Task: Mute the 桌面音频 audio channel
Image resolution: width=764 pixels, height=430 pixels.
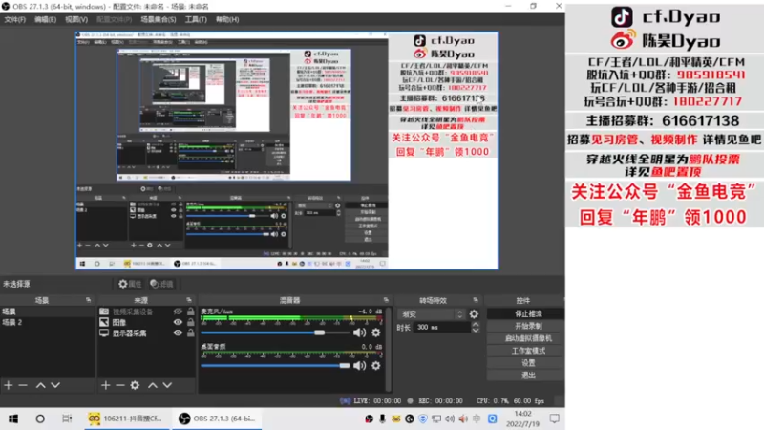Action: (x=360, y=366)
